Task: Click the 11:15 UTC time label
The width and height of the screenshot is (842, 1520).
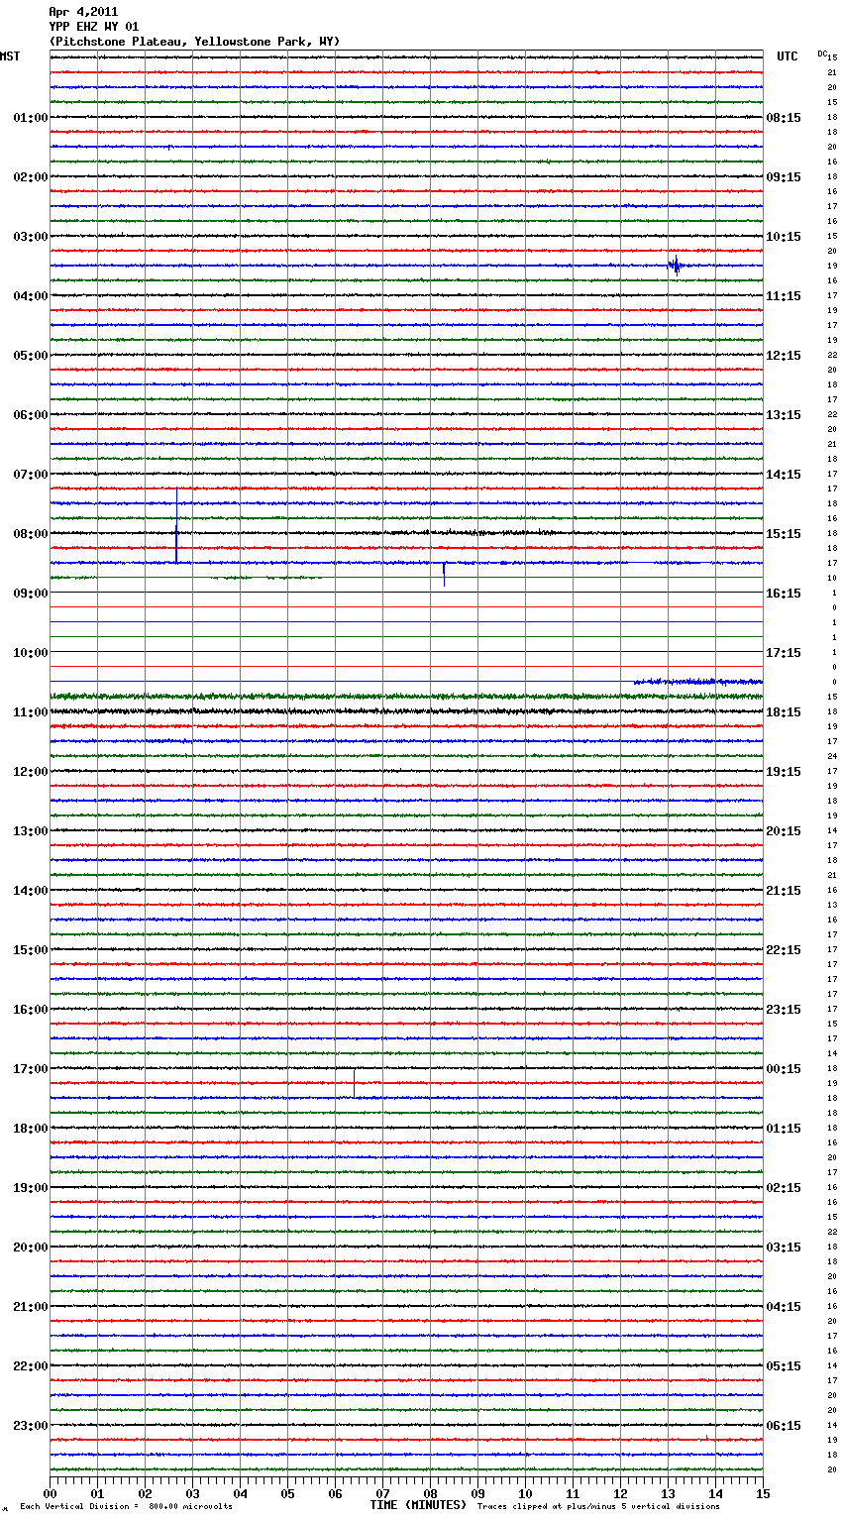Action: click(784, 296)
